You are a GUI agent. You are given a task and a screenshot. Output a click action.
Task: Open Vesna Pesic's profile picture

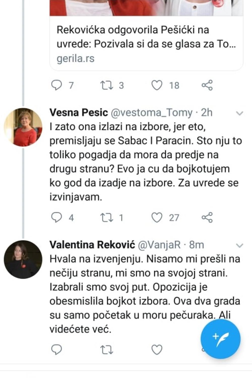pos(23,127)
